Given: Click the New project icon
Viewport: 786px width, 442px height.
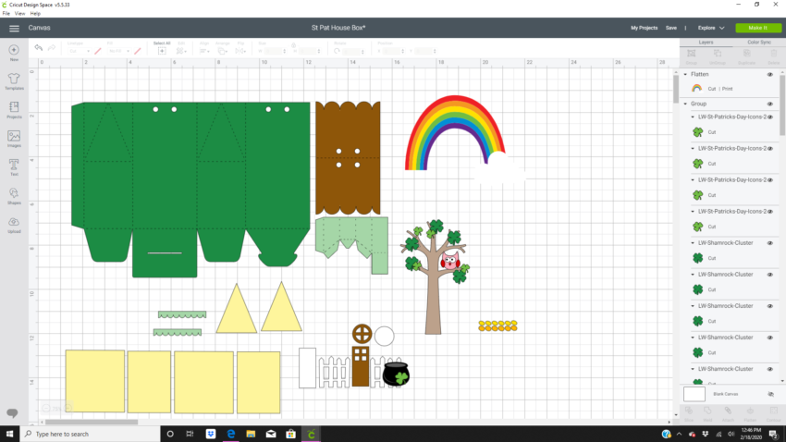Looking at the screenshot, I should (x=14, y=52).
